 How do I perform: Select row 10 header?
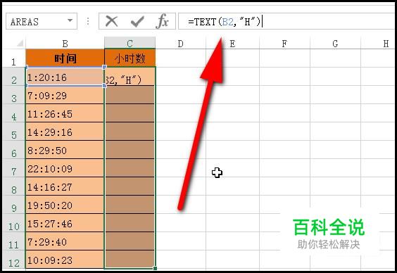[x=14, y=223]
